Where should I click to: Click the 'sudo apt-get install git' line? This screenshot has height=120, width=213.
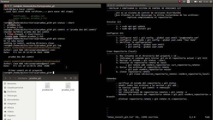click(x=133, y=29)
